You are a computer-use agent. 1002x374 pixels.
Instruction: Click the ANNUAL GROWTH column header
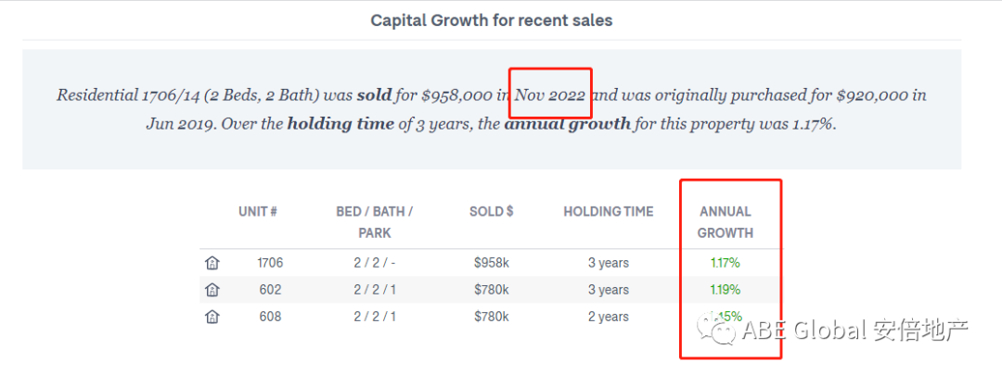pos(725,222)
